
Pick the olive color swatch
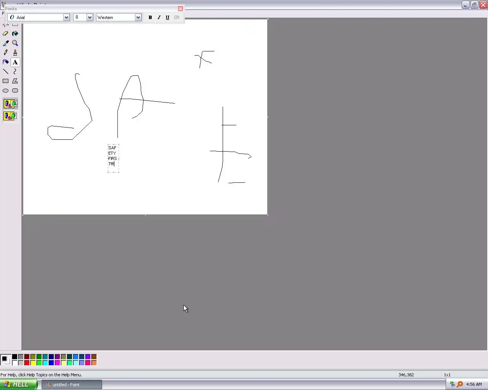[33, 357]
